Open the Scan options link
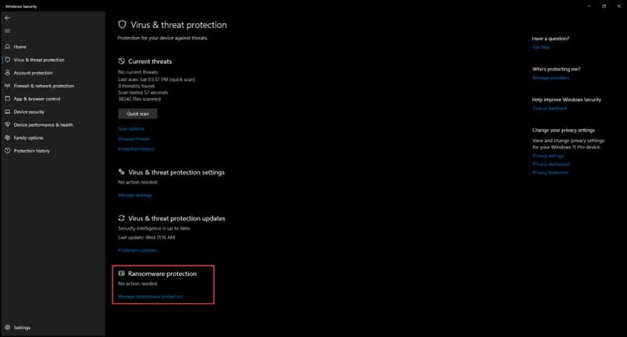 click(131, 129)
